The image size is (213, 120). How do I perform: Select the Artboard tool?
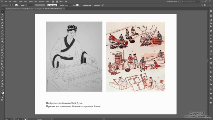coord(2,78)
